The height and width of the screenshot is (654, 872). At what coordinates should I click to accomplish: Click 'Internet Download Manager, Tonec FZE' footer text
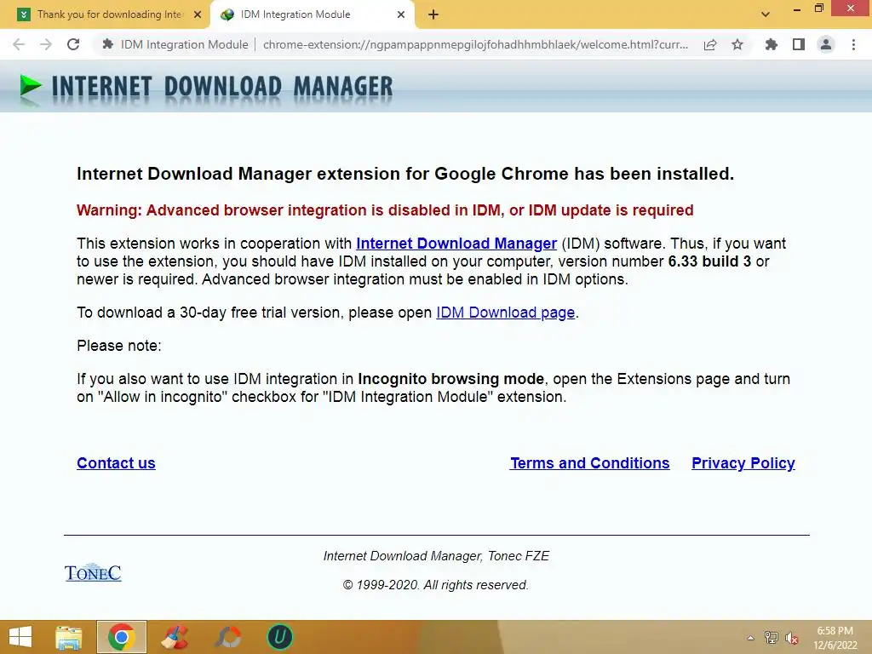point(437,556)
